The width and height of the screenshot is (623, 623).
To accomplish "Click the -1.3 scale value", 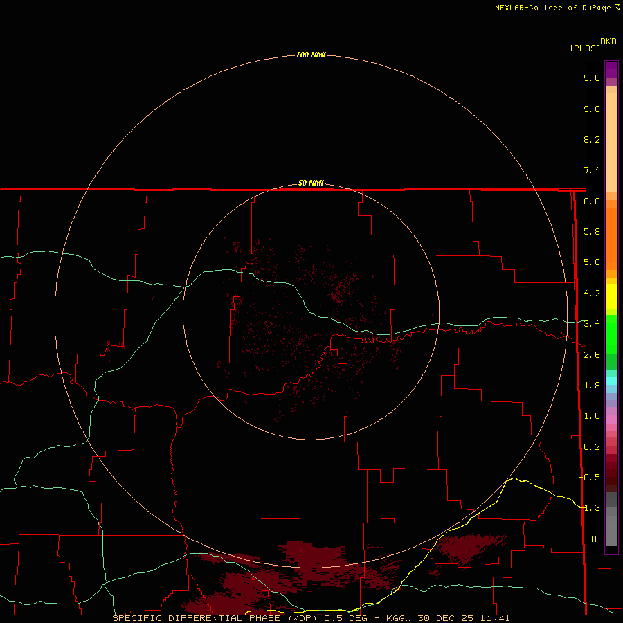I will point(590,508).
